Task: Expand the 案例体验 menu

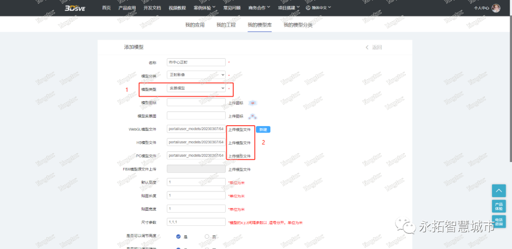Action: point(204,8)
